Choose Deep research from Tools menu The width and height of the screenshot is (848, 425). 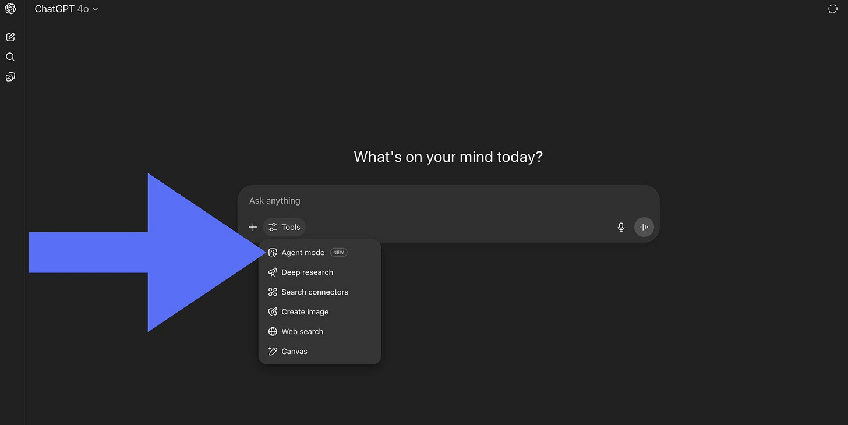click(x=320, y=272)
